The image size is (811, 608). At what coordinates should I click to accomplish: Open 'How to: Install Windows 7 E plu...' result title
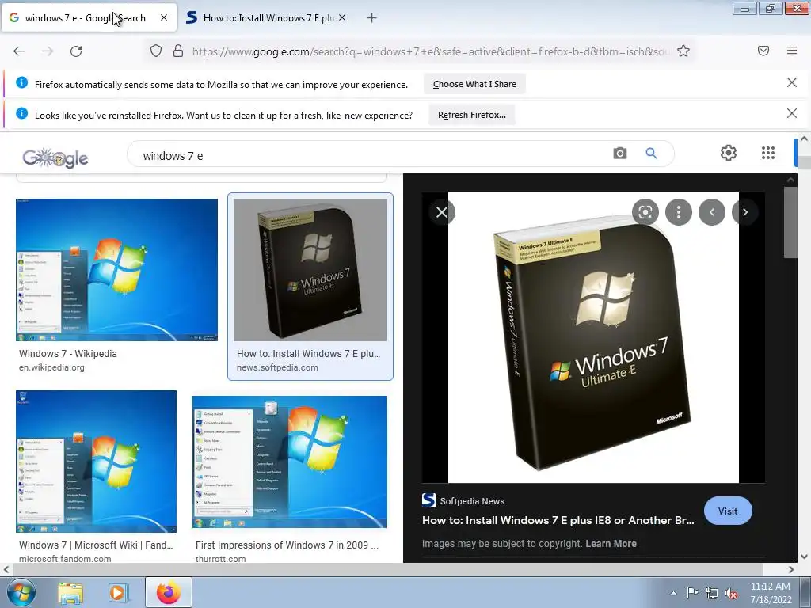(308, 354)
